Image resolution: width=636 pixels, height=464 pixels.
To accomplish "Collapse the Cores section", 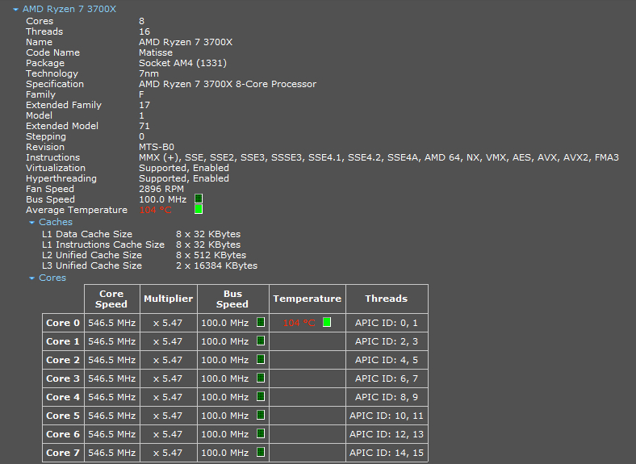I will 31,278.
